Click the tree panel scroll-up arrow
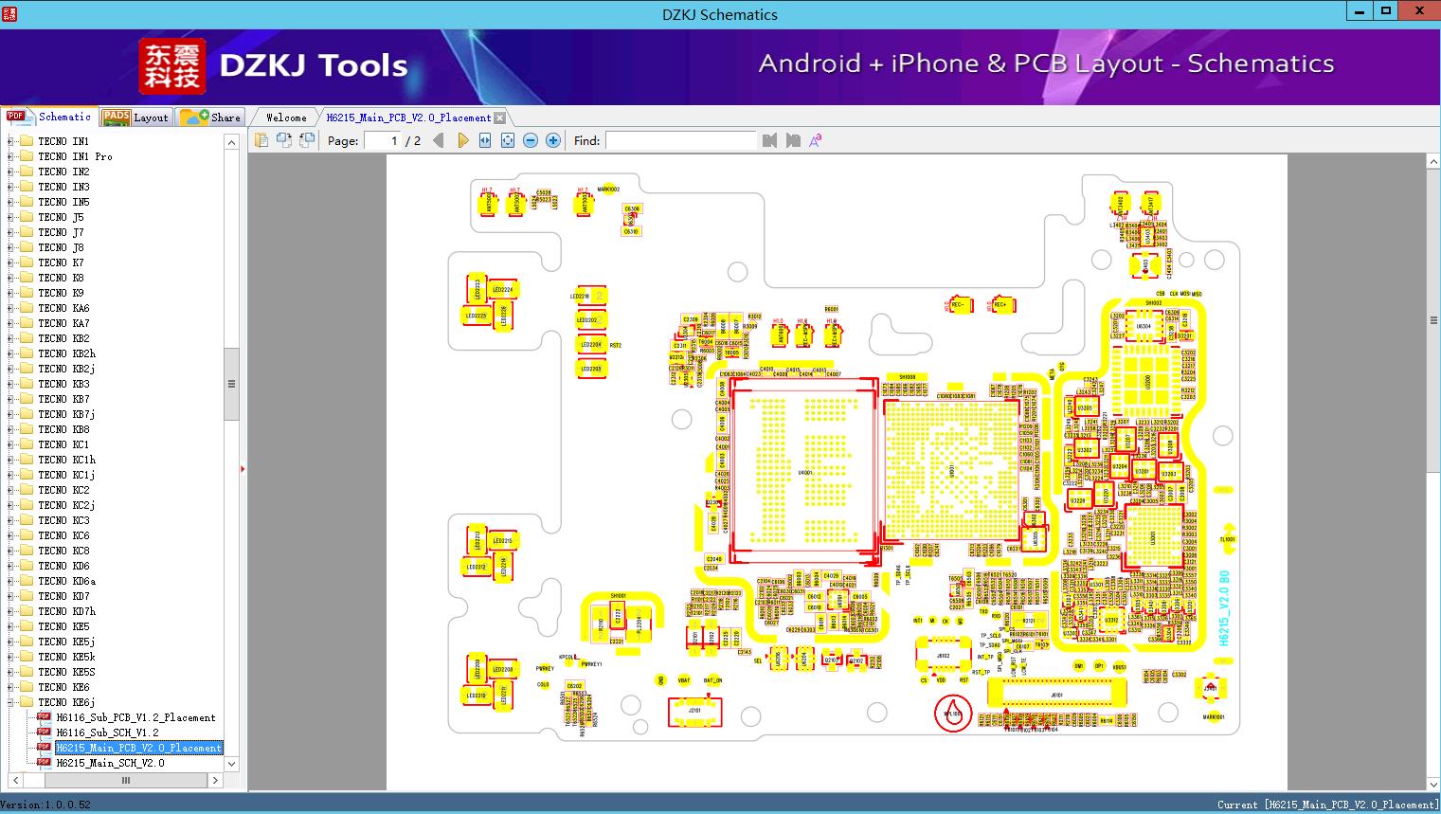 click(231, 141)
